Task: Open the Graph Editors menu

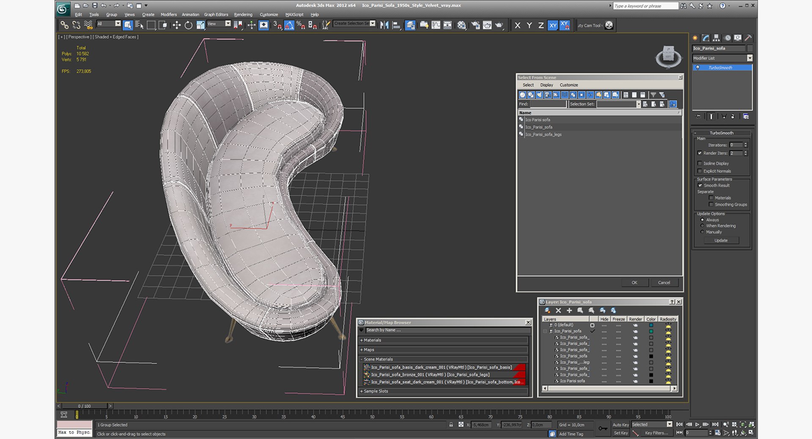Action: [x=216, y=14]
